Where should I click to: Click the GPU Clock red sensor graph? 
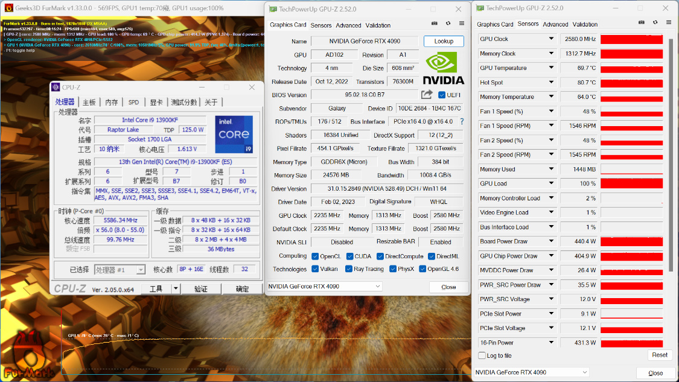click(x=631, y=39)
